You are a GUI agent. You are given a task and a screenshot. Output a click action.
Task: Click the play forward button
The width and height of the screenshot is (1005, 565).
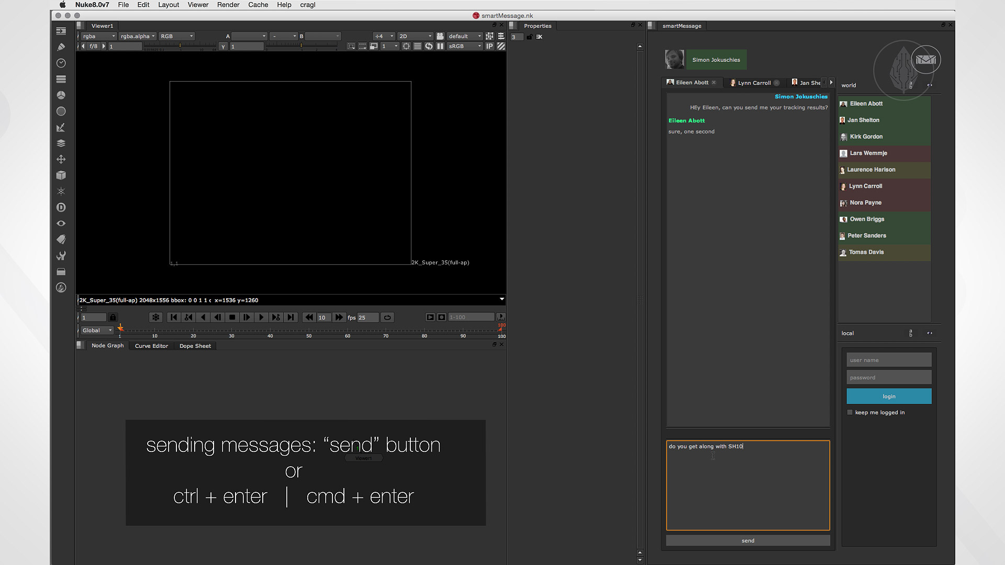tap(261, 318)
